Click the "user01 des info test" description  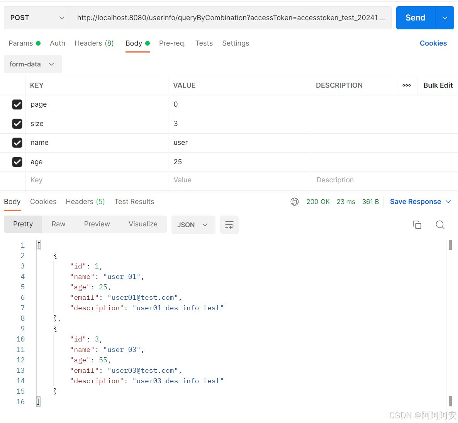[x=178, y=308]
